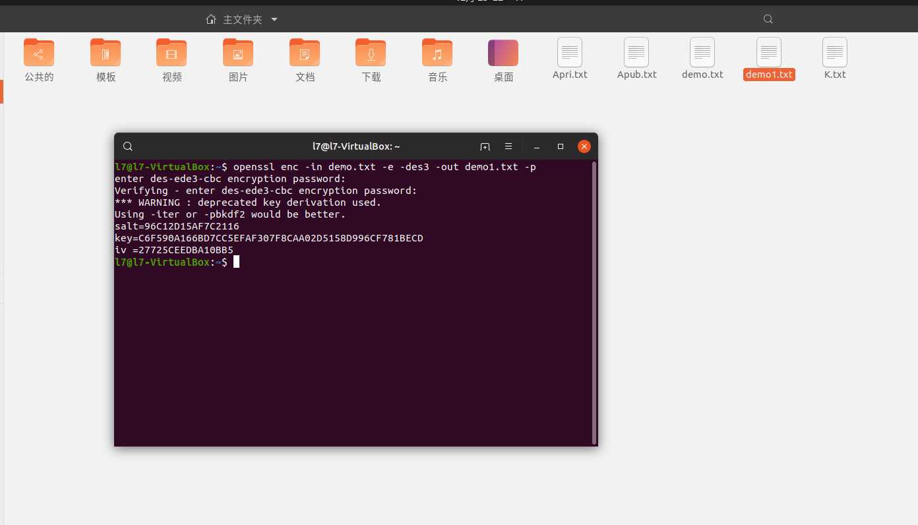This screenshot has width=918, height=525.
Task: Select the Apri.txt file icon
Action: (x=570, y=52)
